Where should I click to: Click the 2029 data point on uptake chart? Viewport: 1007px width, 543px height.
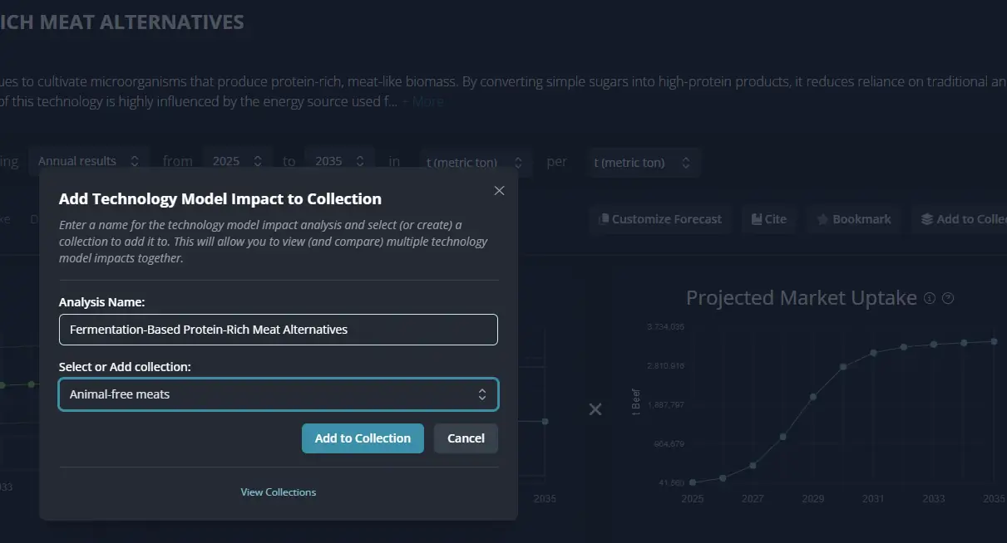(813, 397)
